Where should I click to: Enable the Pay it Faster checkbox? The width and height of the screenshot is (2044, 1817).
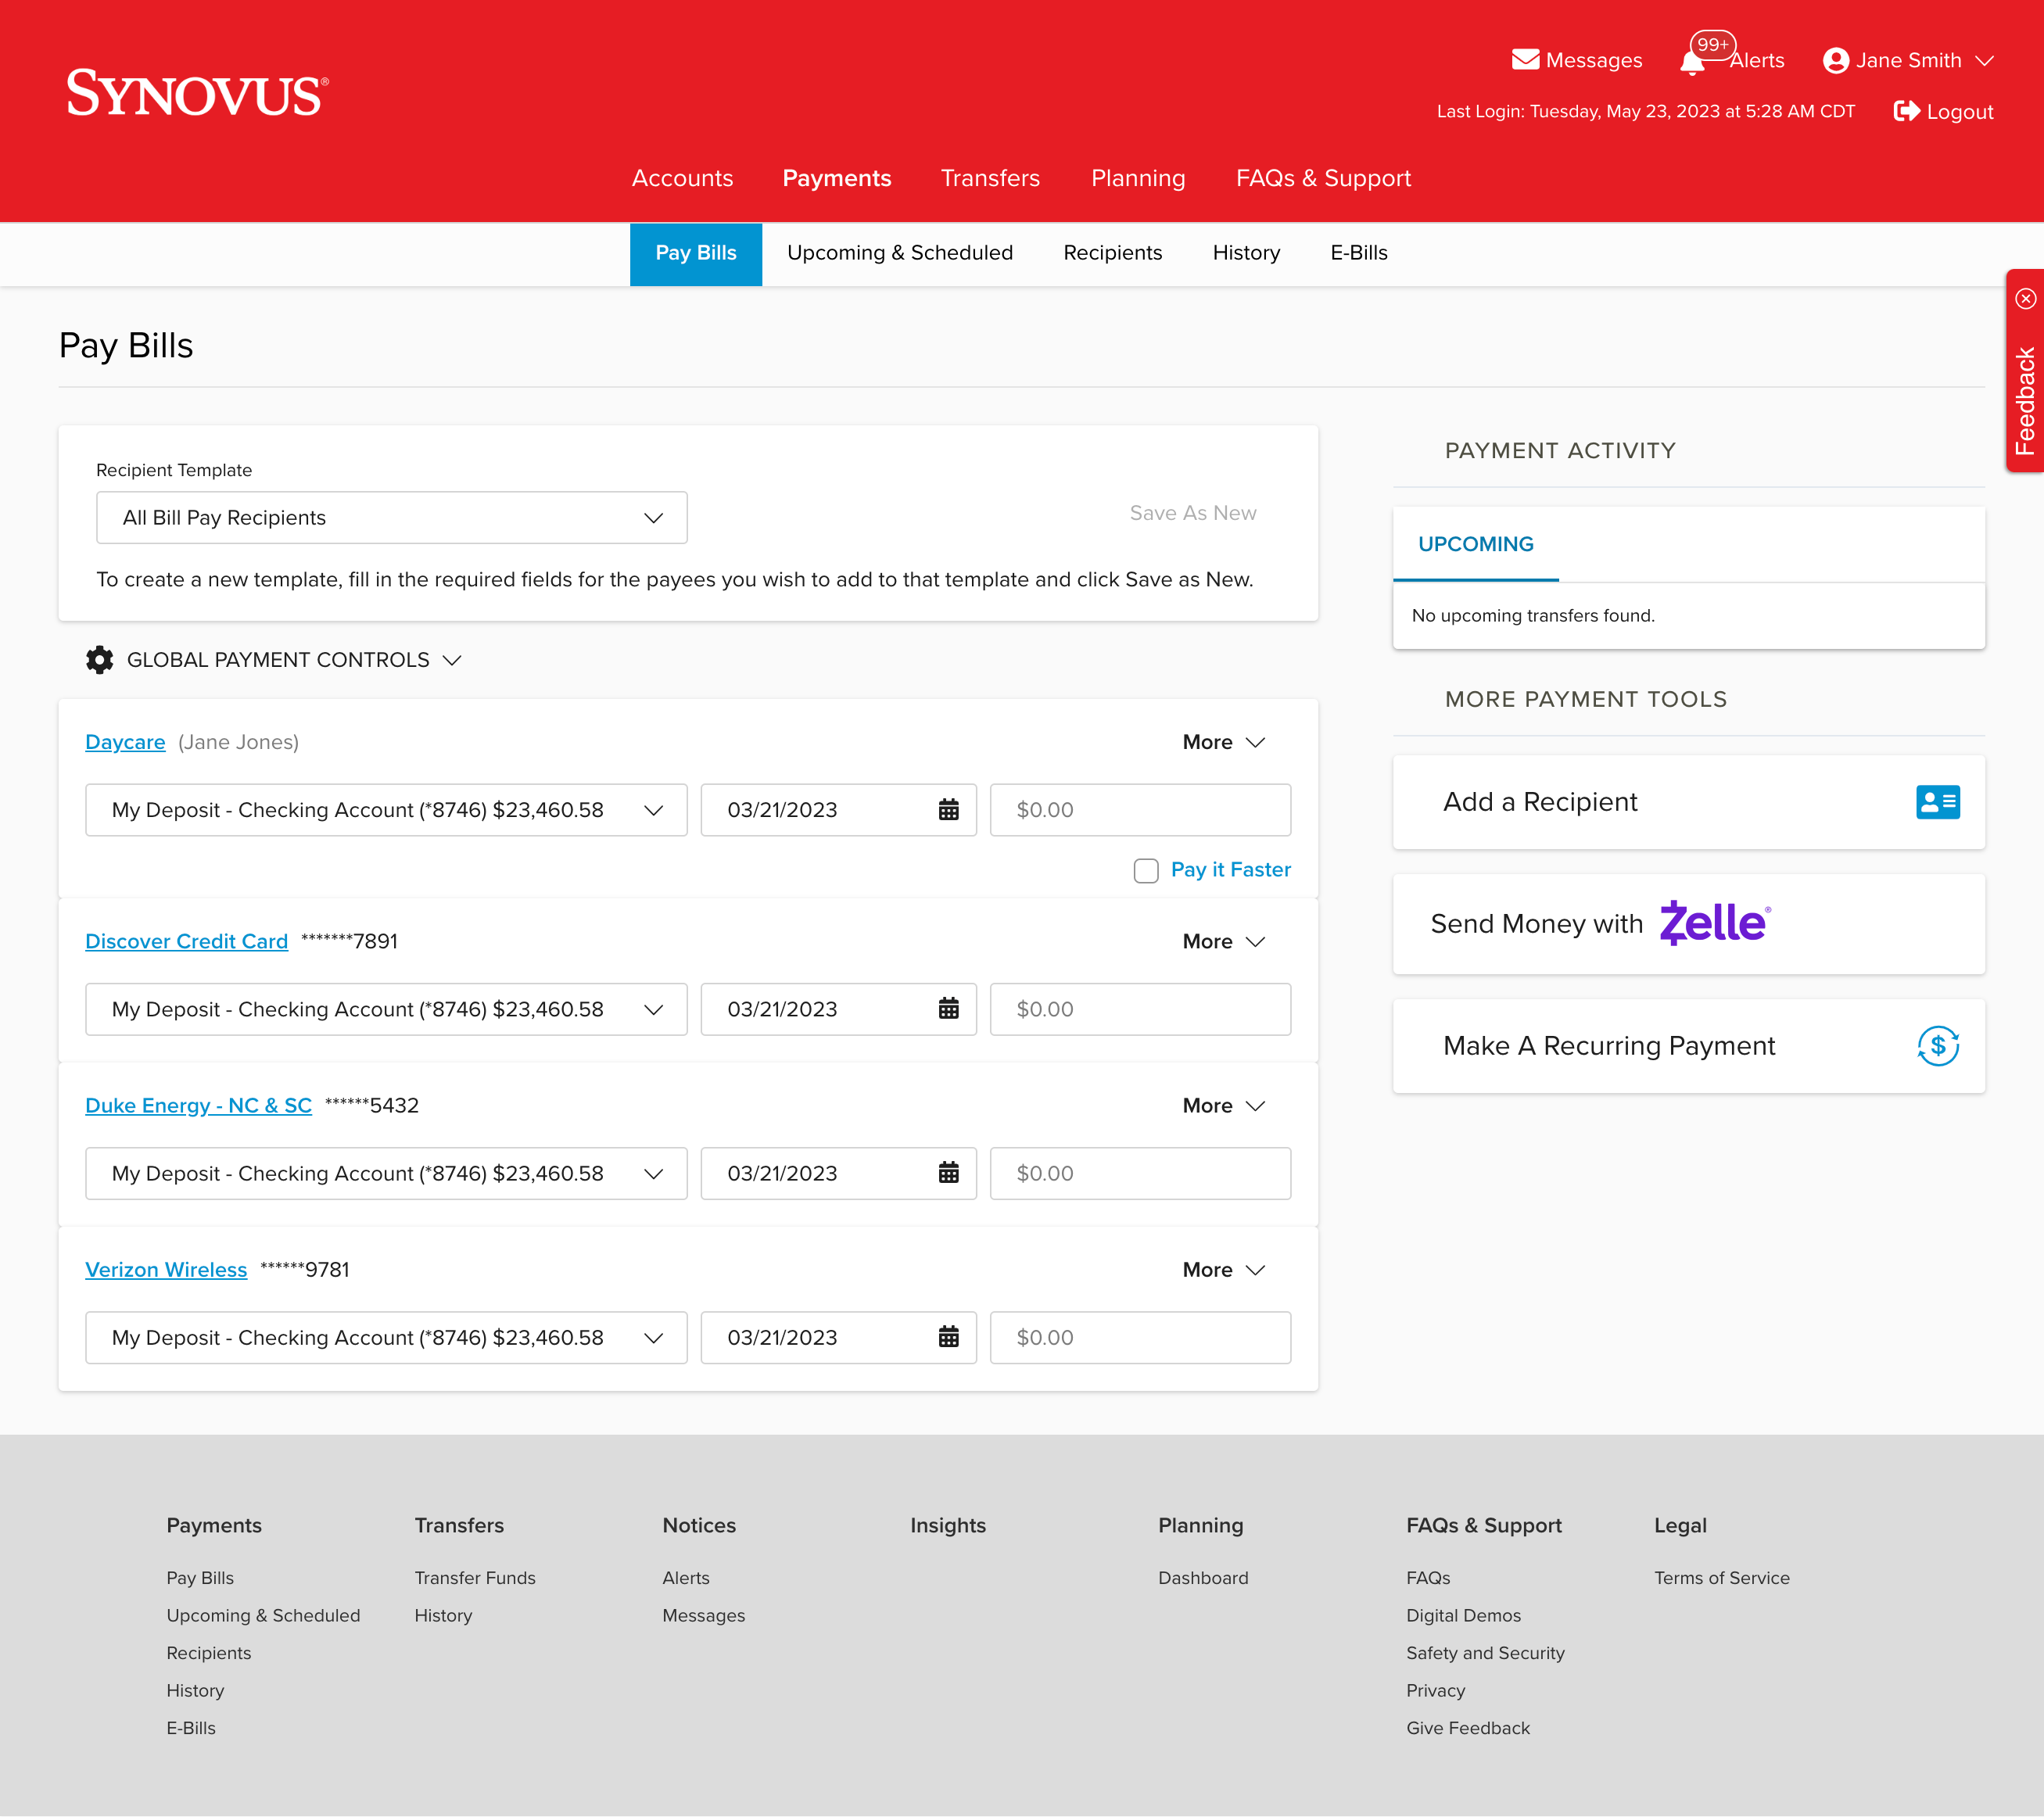pos(1146,871)
